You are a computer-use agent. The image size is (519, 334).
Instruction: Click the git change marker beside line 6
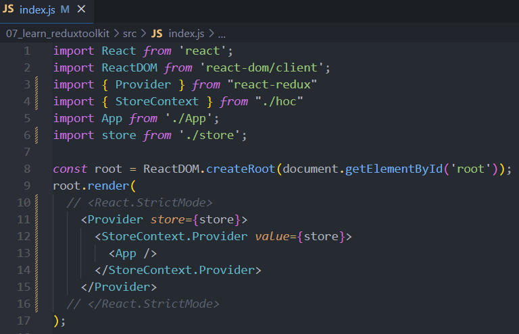pyautogui.click(x=36, y=135)
